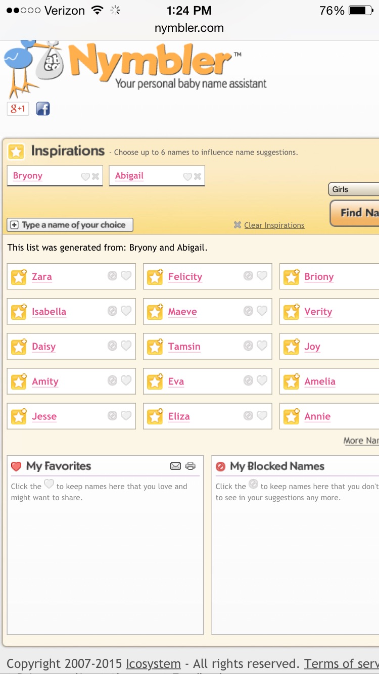Remove Abigail from inspirations
The height and width of the screenshot is (674, 379).
(x=198, y=176)
